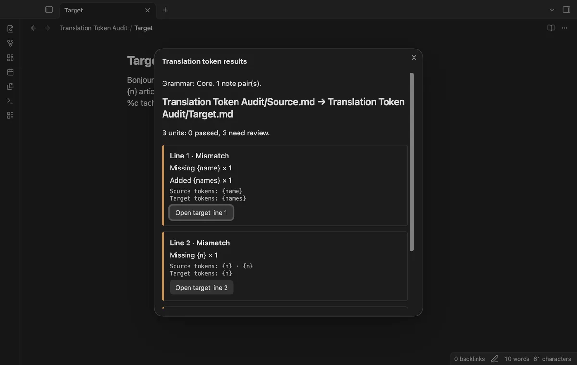Image resolution: width=577 pixels, height=365 pixels.
Task: Click the Translation token results title
Action: (204, 61)
